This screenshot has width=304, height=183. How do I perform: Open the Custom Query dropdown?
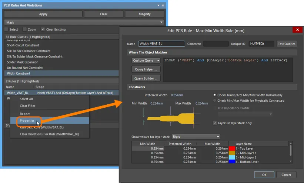[x=146, y=61]
